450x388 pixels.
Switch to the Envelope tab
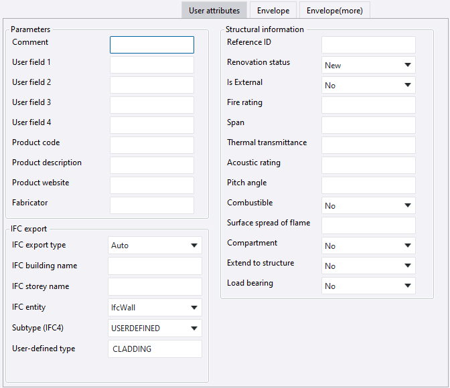(273, 11)
